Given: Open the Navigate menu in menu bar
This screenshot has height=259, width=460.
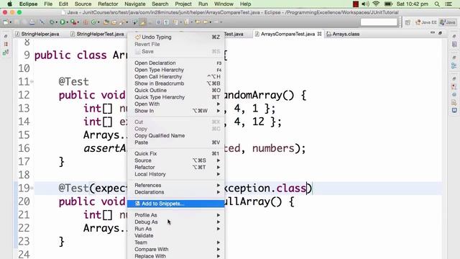Looking at the screenshot, I should tap(135, 4).
